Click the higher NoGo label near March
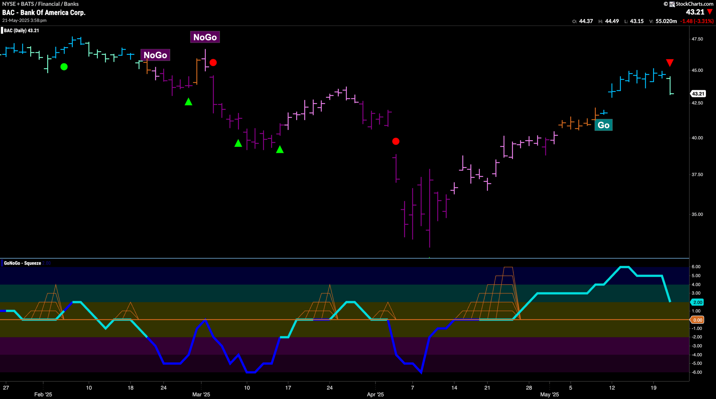716x399 pixels. (x=205, y=37)
